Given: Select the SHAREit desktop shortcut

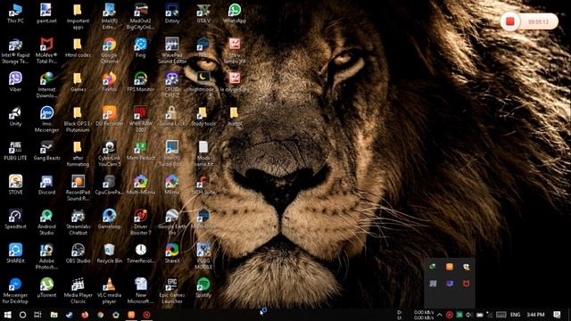Looking at the screenshot, I should pos(15,253).
